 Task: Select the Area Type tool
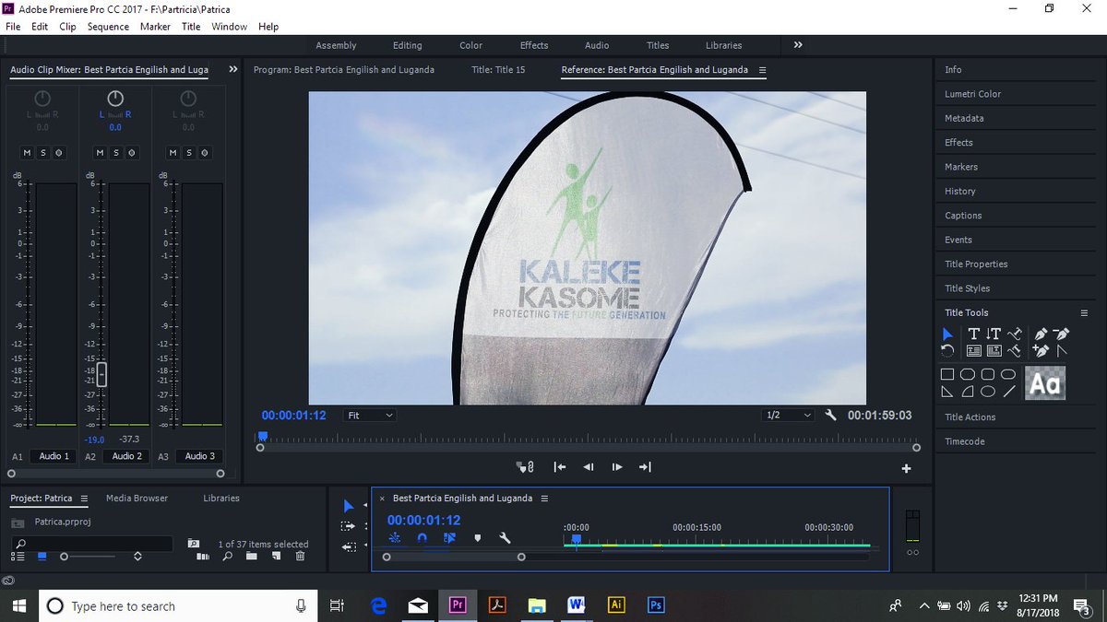coord(974,350)
